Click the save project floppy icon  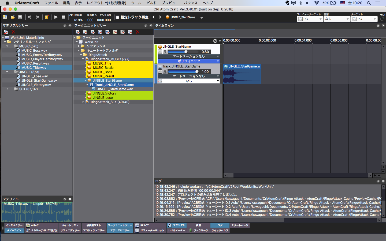(x=20, y=17)
